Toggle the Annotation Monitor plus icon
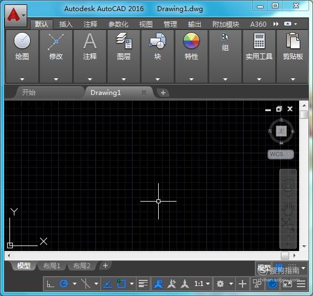The width and height of the screenshot is (313, 296). pyautogui.click(x=243, y=284)
